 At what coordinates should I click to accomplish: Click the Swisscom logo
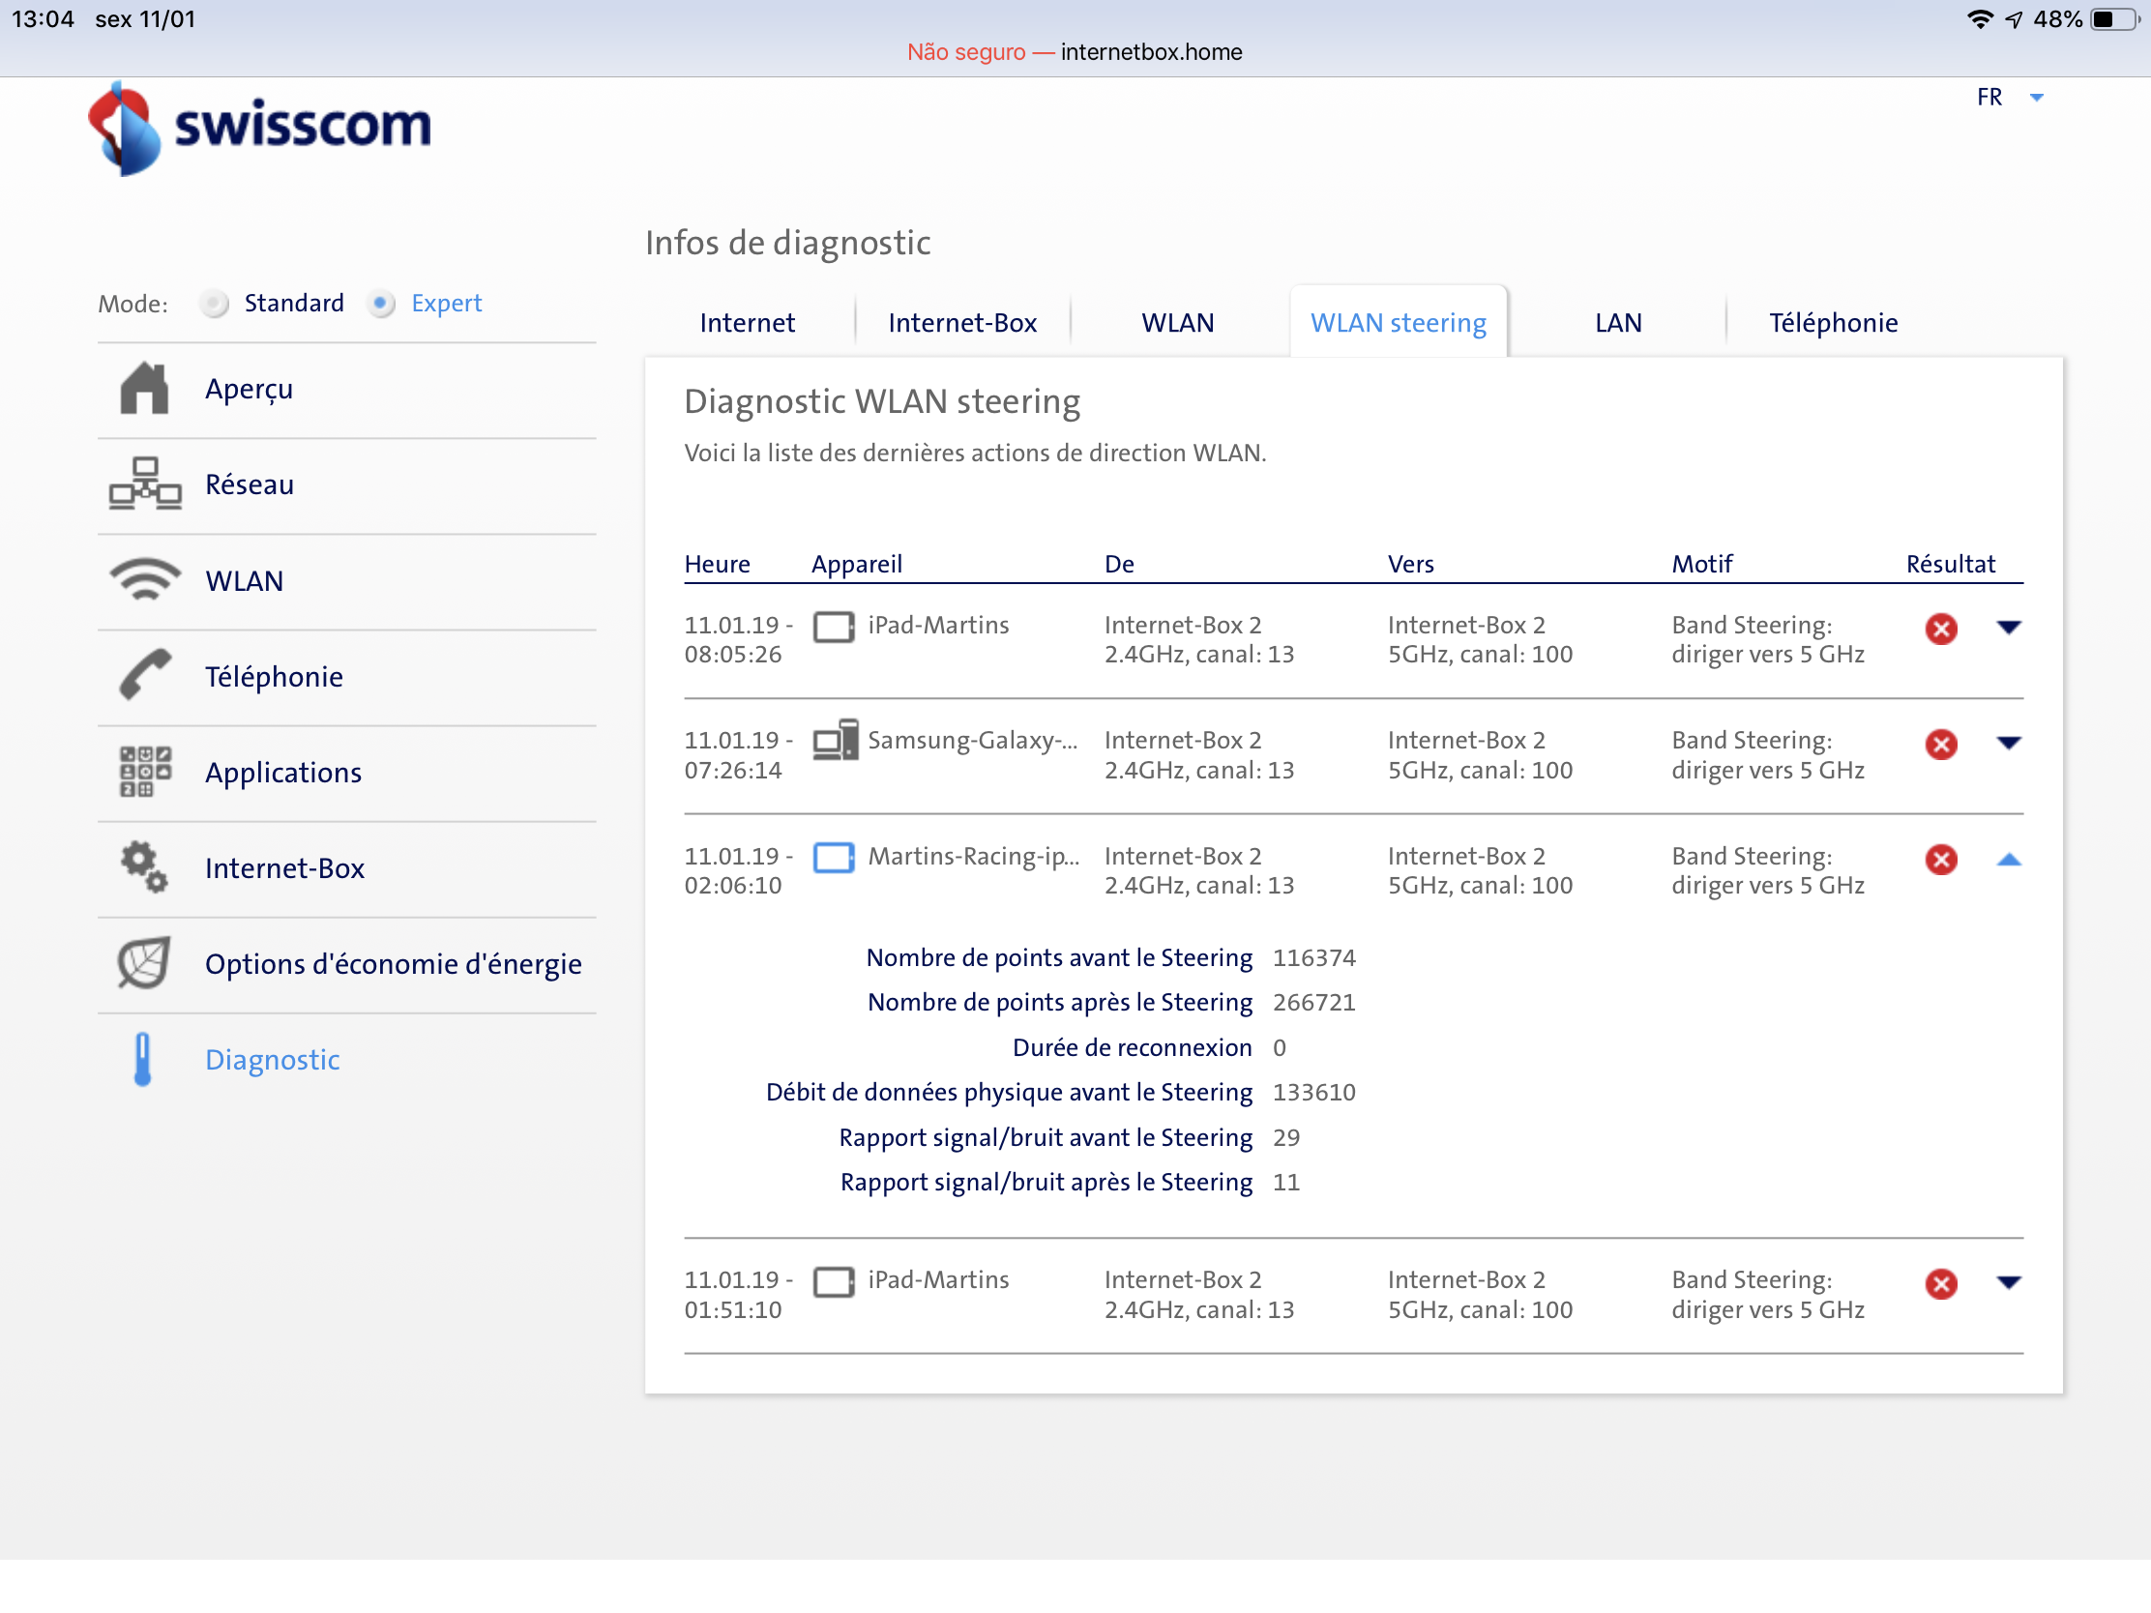260,129
